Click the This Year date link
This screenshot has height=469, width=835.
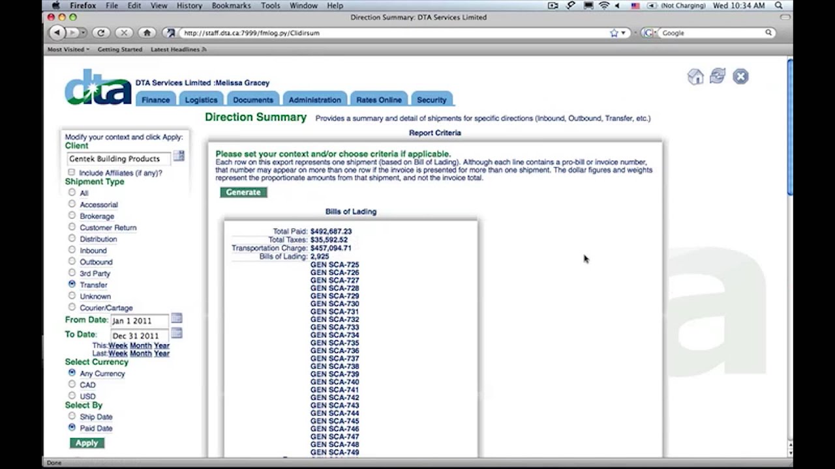click(x=161, y=345)
